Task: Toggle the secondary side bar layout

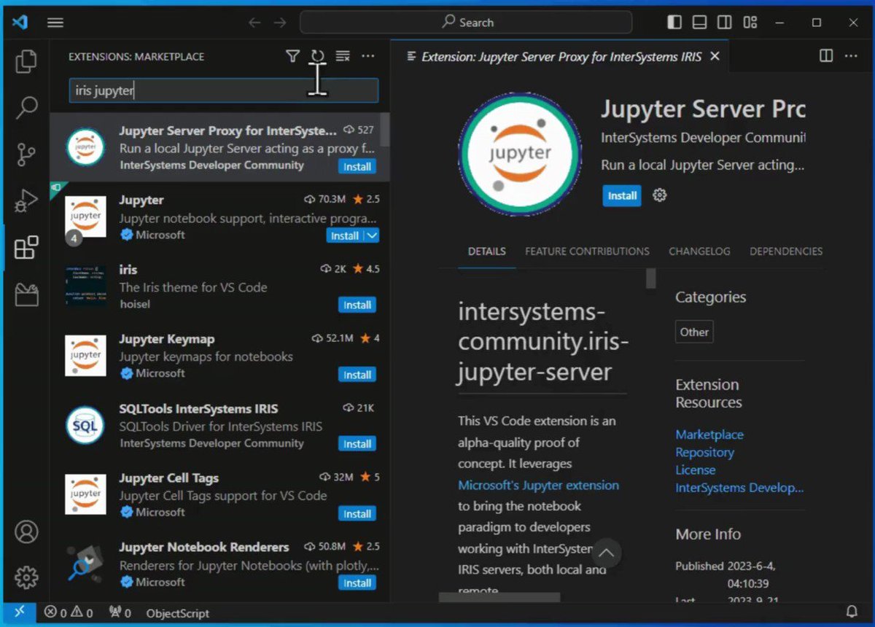Action: 724,23
